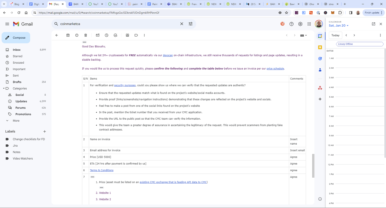Mark the email as unread
Screen dimensions: 386x208
(x=98, y=35)
